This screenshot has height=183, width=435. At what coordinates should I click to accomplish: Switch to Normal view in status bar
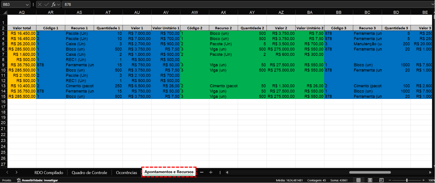click(x=358, y=180)
